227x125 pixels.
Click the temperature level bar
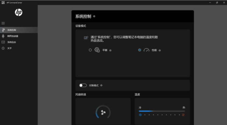click(x=162, y=111)
